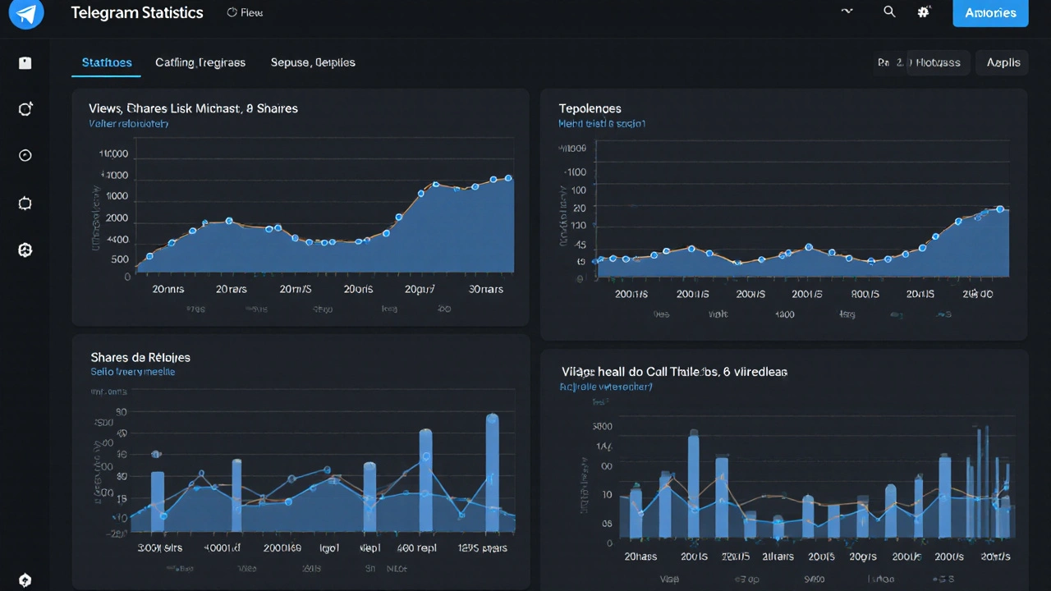Open settings via the gear icon

coord(925,11)
